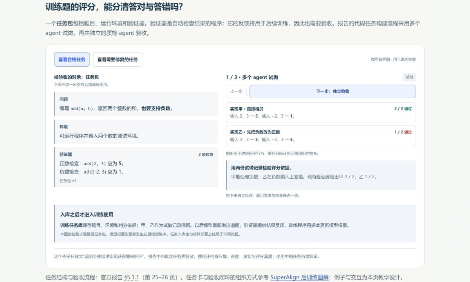
Task: Click the 2 / 2 通过 result
Action: [x=403, y=109]
